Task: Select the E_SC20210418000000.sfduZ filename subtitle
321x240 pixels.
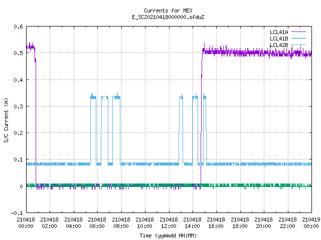Action: 168,17
